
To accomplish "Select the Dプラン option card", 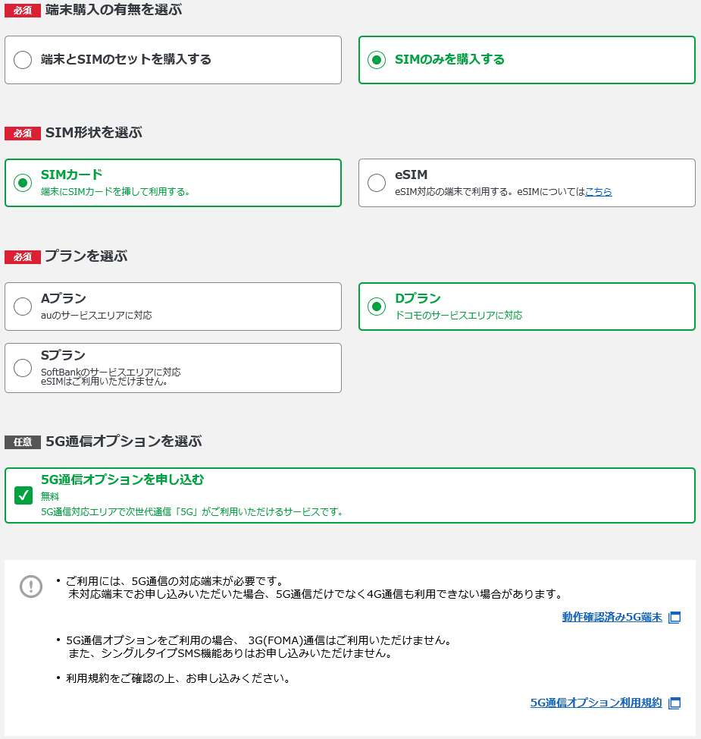I will click(525, 307).
